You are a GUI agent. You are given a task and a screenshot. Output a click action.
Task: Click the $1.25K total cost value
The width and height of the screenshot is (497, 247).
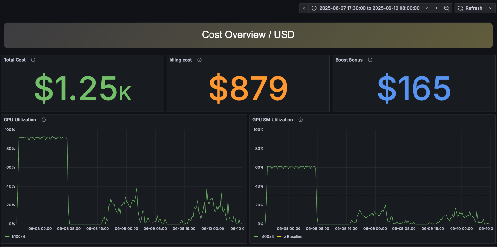pyautogui.click(x=83, y=88)
